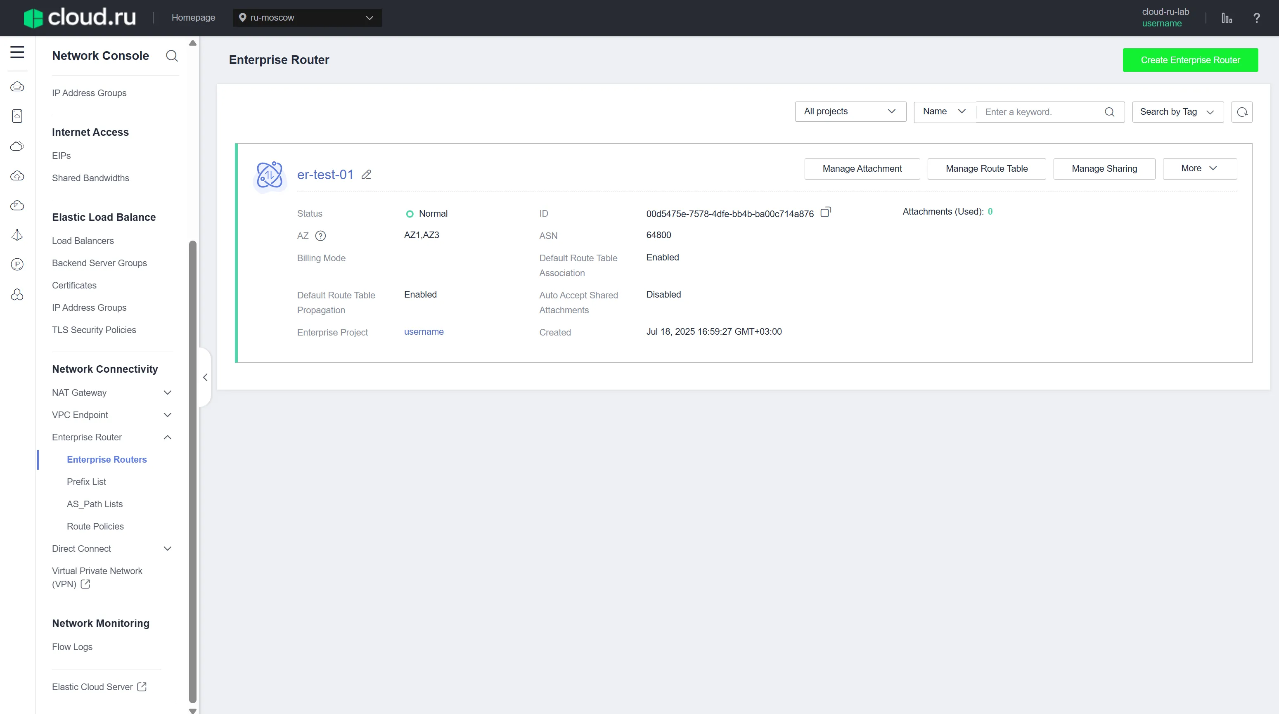
Task: Open AS_Path Lists menu item
Action: tap(95, 504)
